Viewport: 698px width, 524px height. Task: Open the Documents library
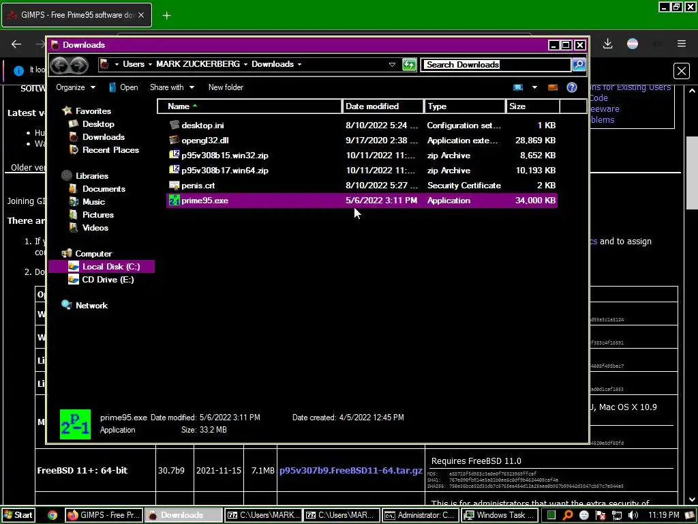pyautogui.click(x=104, y=189)
